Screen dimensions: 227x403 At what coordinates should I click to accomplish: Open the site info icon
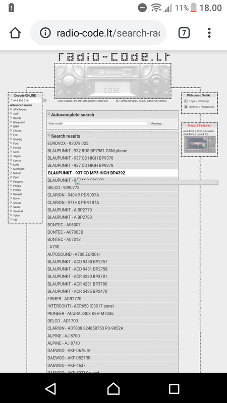(45, 33)
